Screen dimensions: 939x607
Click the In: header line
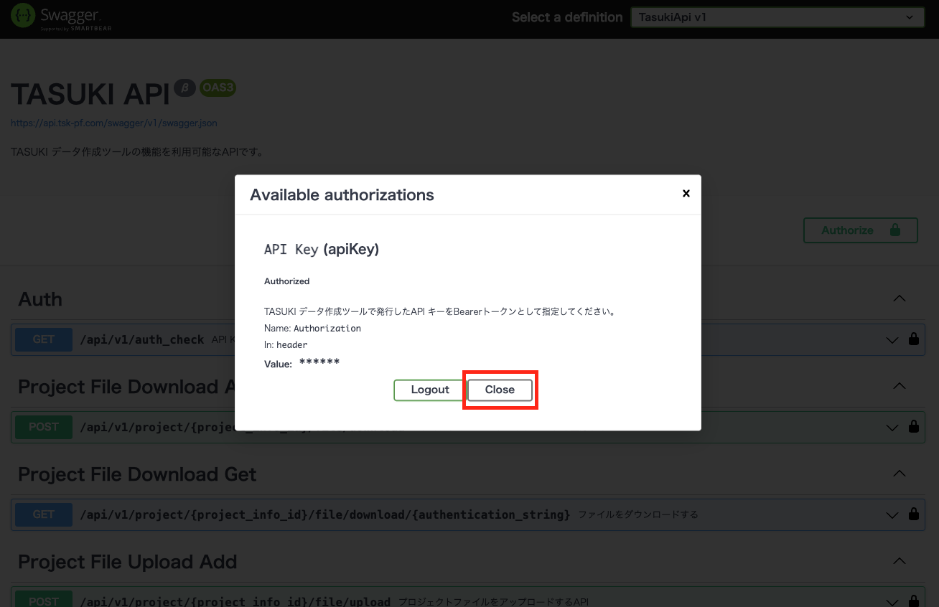pos(286,344)
